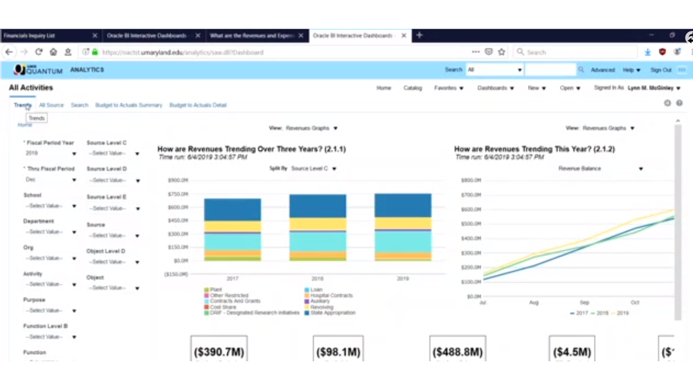Open the School select value dropdown
This screenshot has height=390, width=693.
(74, 206)
